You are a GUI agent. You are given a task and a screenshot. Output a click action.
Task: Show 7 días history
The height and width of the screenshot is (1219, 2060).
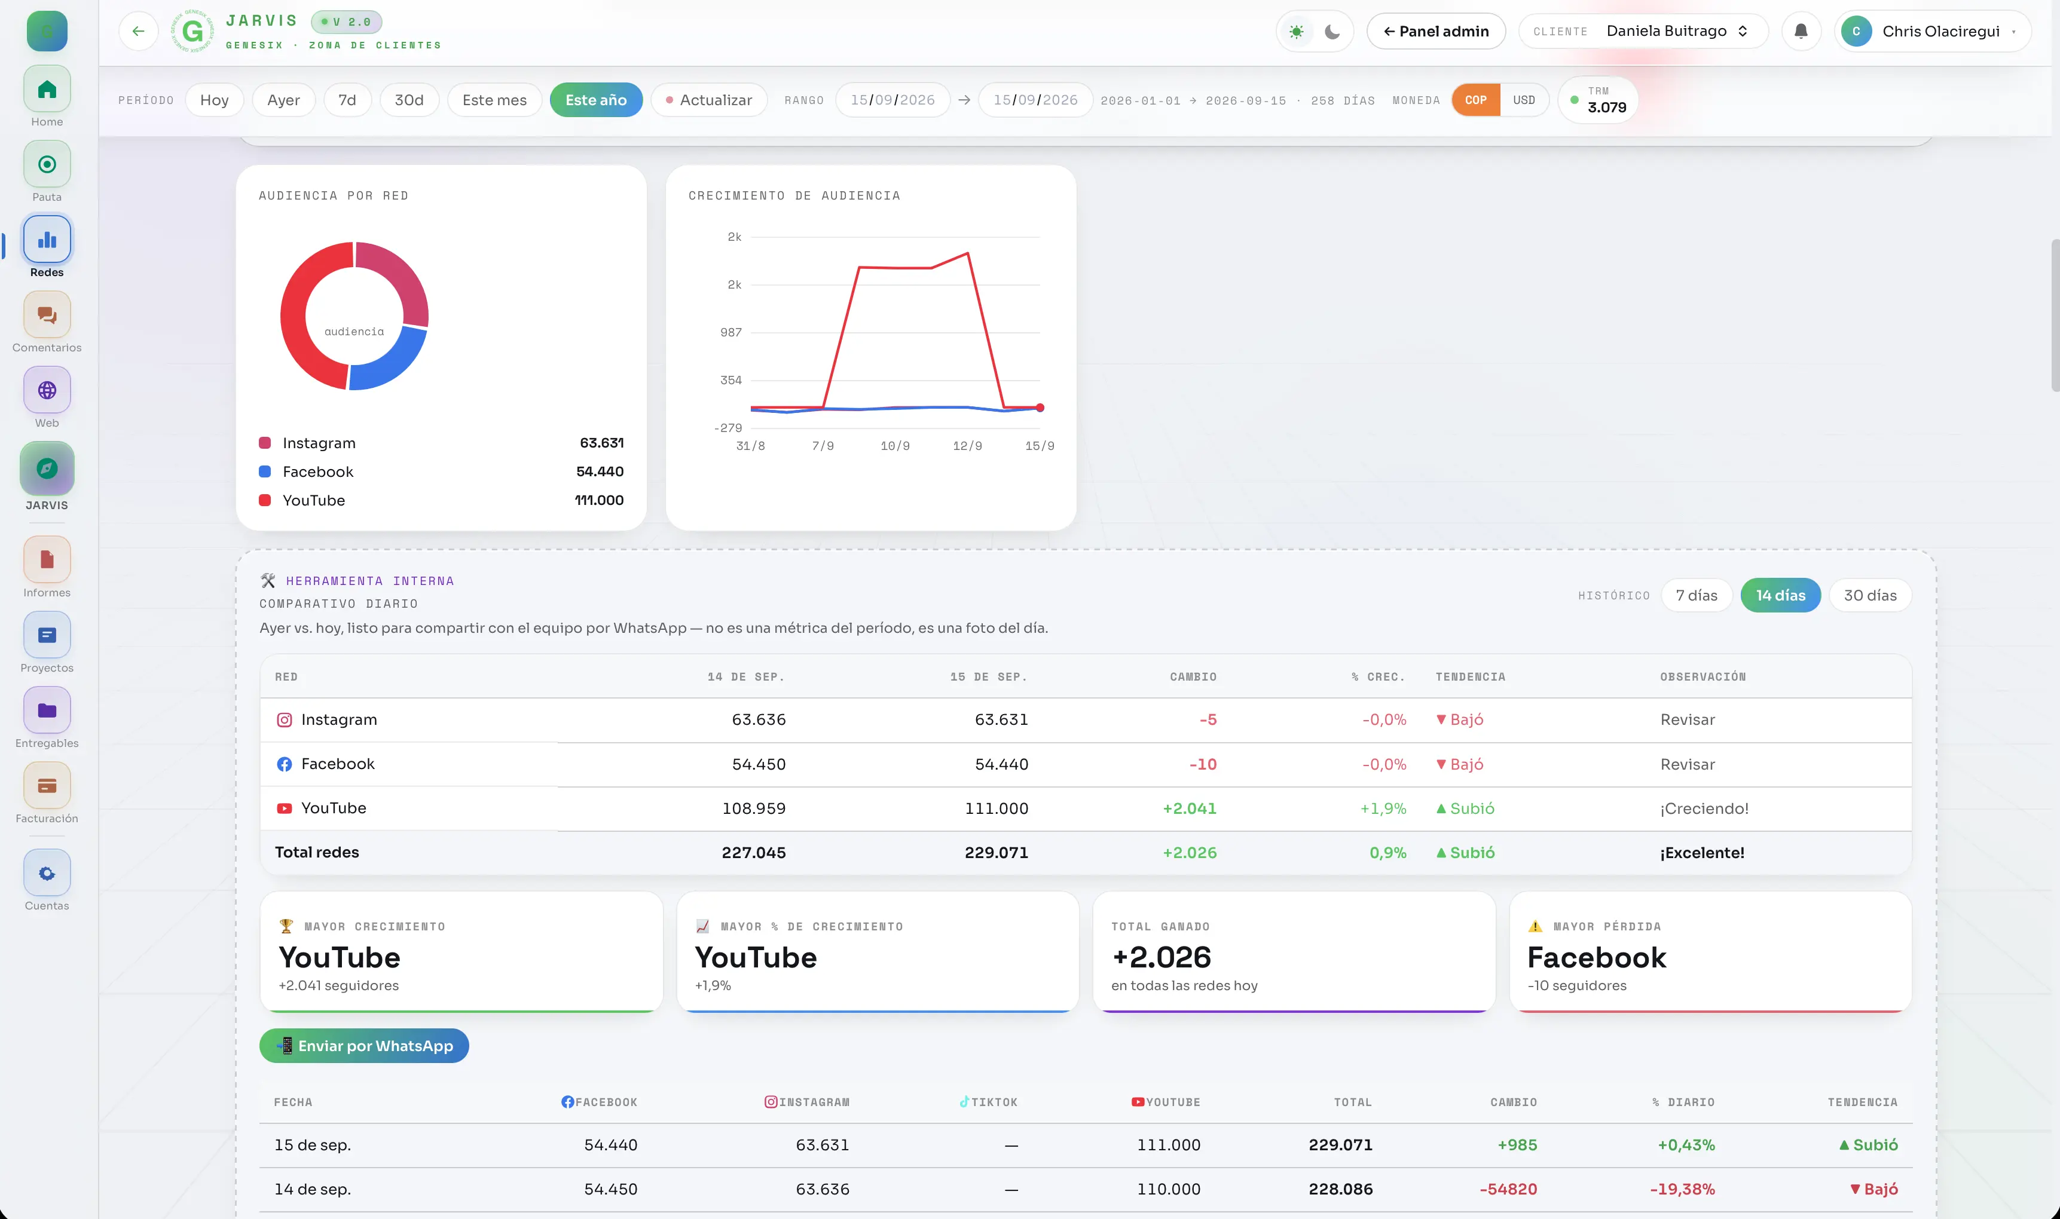pyautogui.click(x=1697, y=596)
